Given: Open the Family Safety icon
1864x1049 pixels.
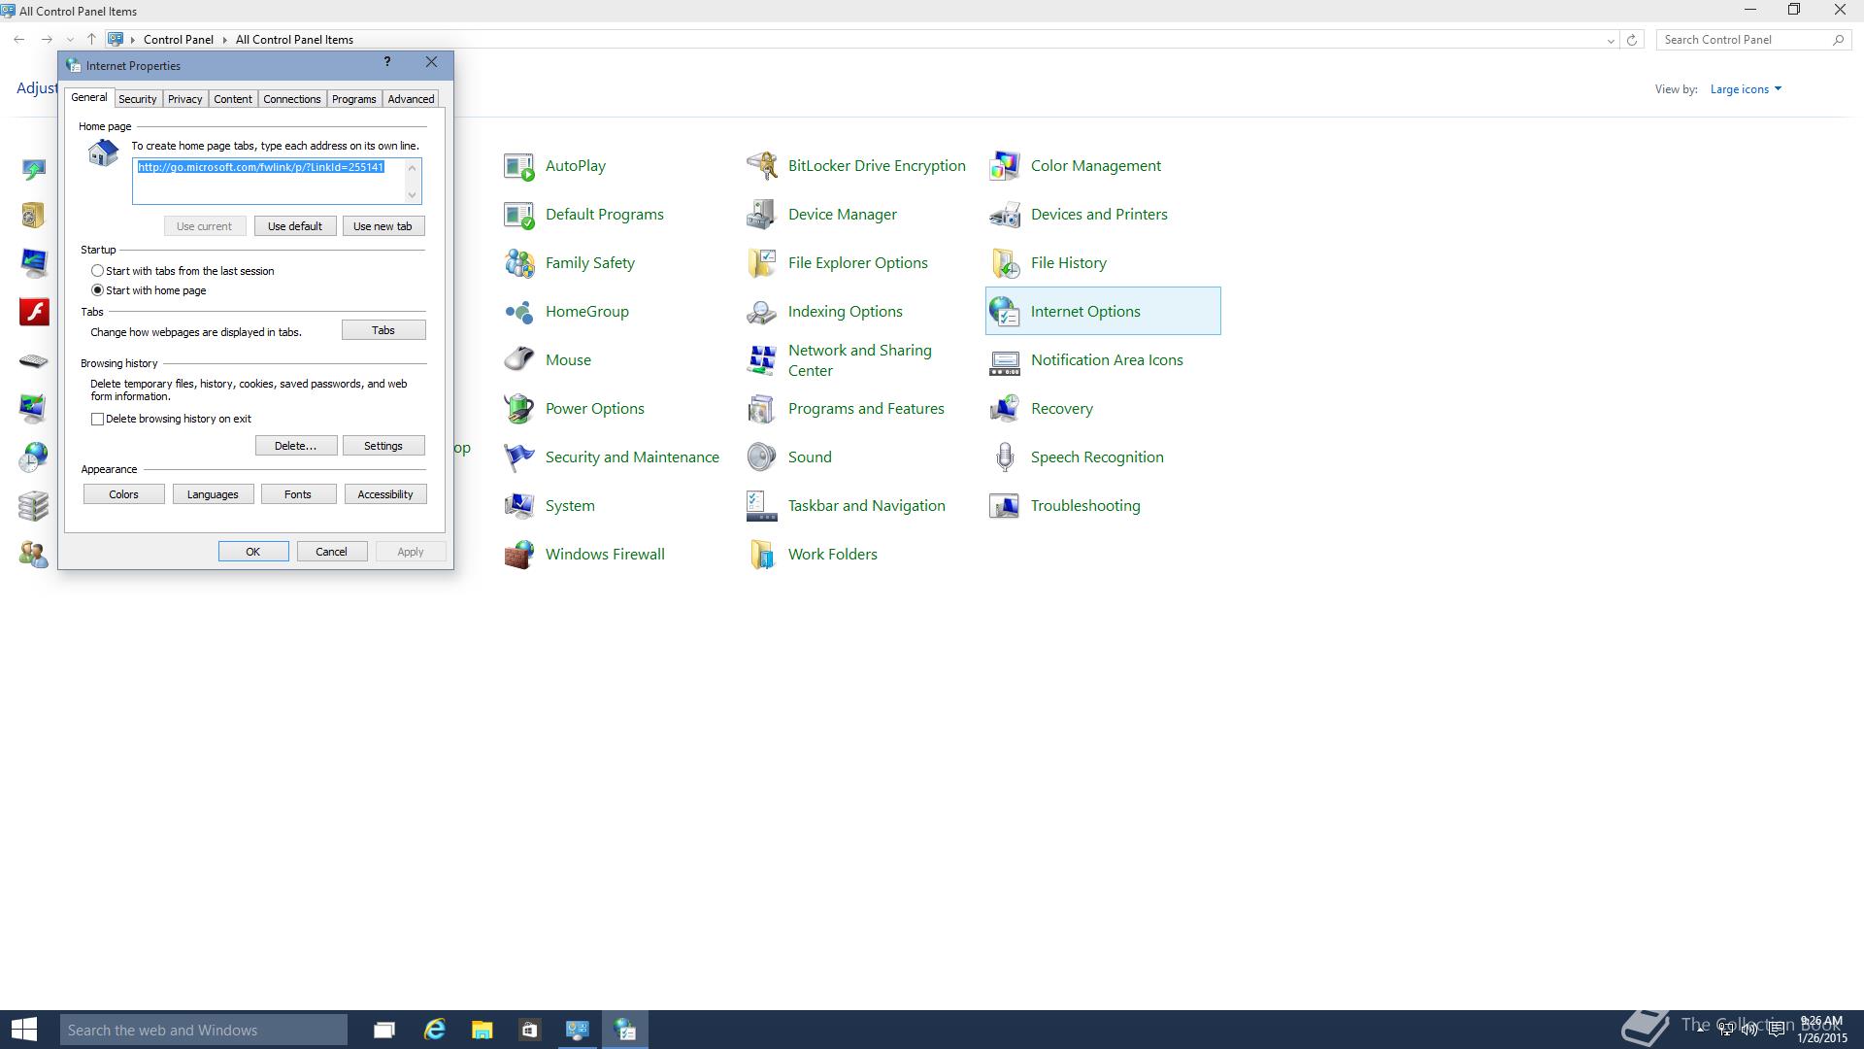Looking at the screenshot, I should pos(519,263).
